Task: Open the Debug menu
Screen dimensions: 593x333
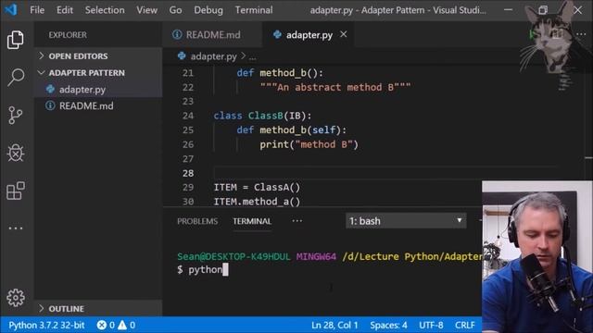Action: (208, 10)
